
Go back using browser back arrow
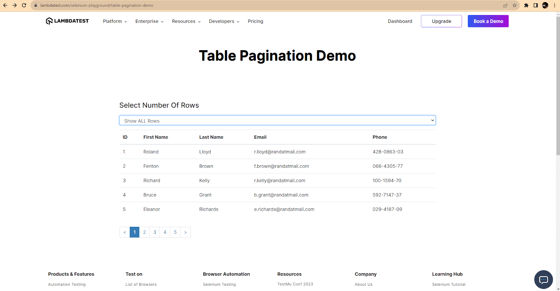(5, 5)
